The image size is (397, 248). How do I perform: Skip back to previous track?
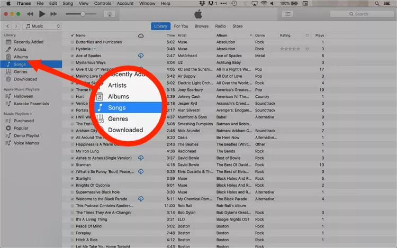[x=30, y=14]
